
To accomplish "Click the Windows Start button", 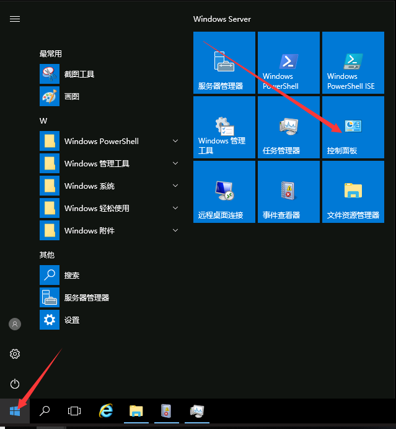I will 15,411.
